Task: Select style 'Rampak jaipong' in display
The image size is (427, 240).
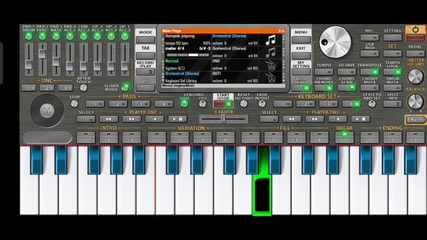Action: [x=179, y=36]
